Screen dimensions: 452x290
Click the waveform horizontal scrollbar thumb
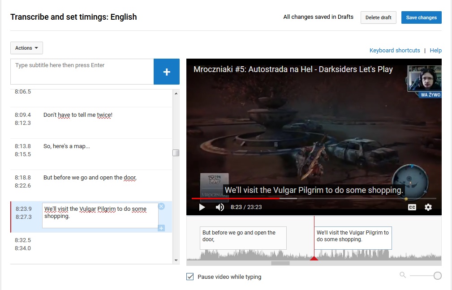click(280, 263)
